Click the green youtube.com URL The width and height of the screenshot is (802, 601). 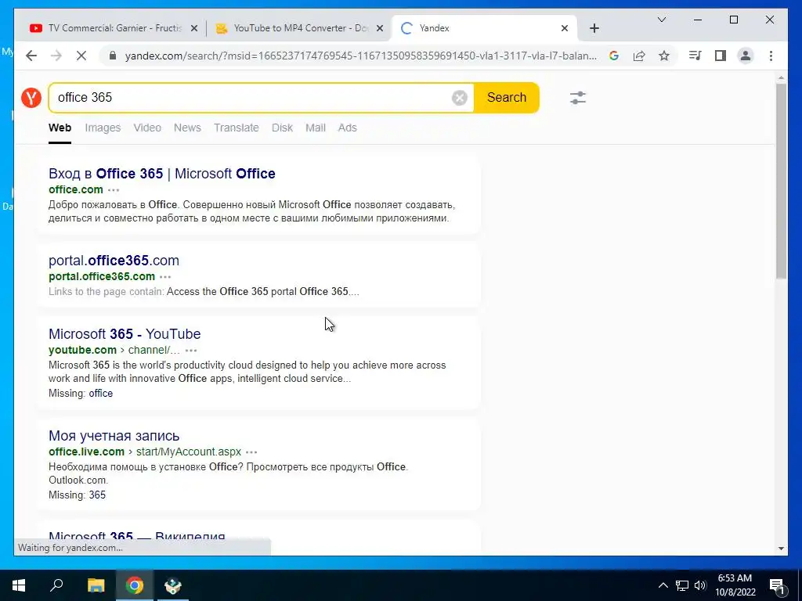(x=82, y=350)
